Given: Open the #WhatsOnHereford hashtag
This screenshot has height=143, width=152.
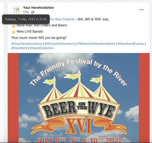Looking at the screenshot, I should (59, 44).
